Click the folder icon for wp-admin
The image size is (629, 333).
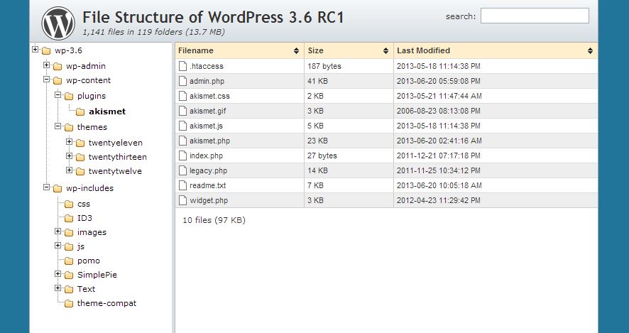pos(58,66)
